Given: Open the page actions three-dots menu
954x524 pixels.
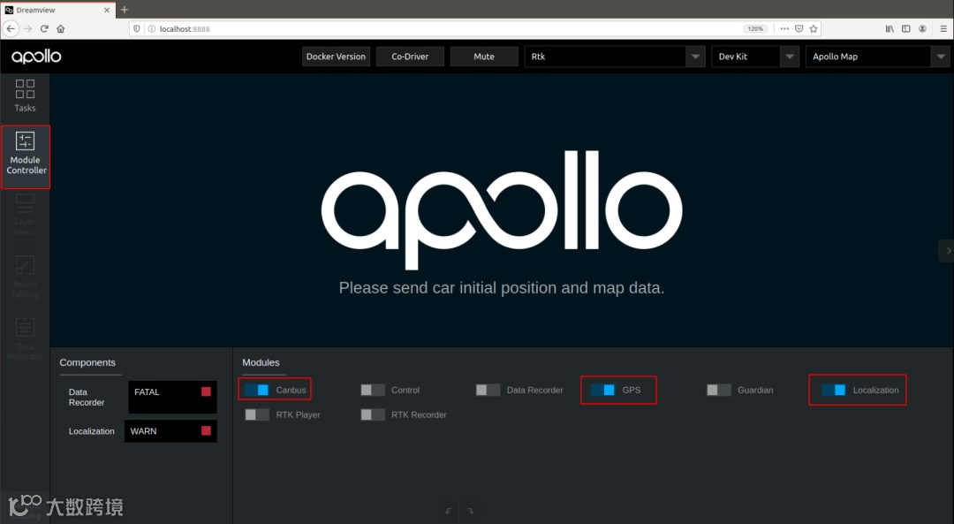Looking at the screenshot, I should (784, 28).
